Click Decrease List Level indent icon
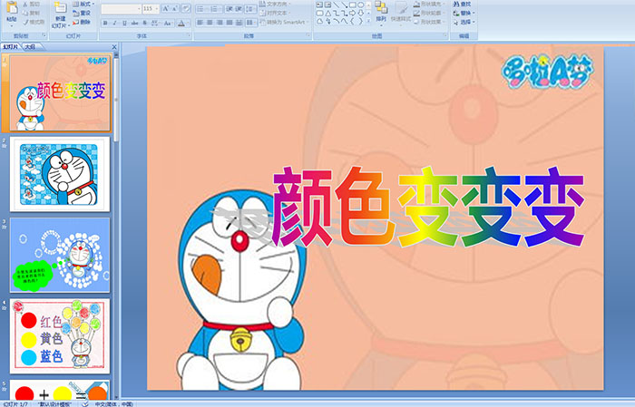This screenshot has height=407, width=635. [x=230, y=9]
